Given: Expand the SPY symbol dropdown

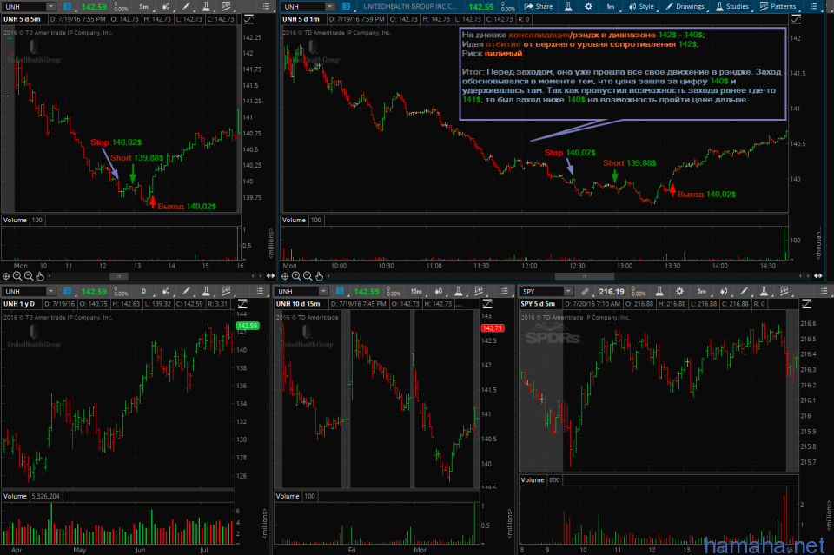Looking at the screenshot, I should tap(568, 291).
